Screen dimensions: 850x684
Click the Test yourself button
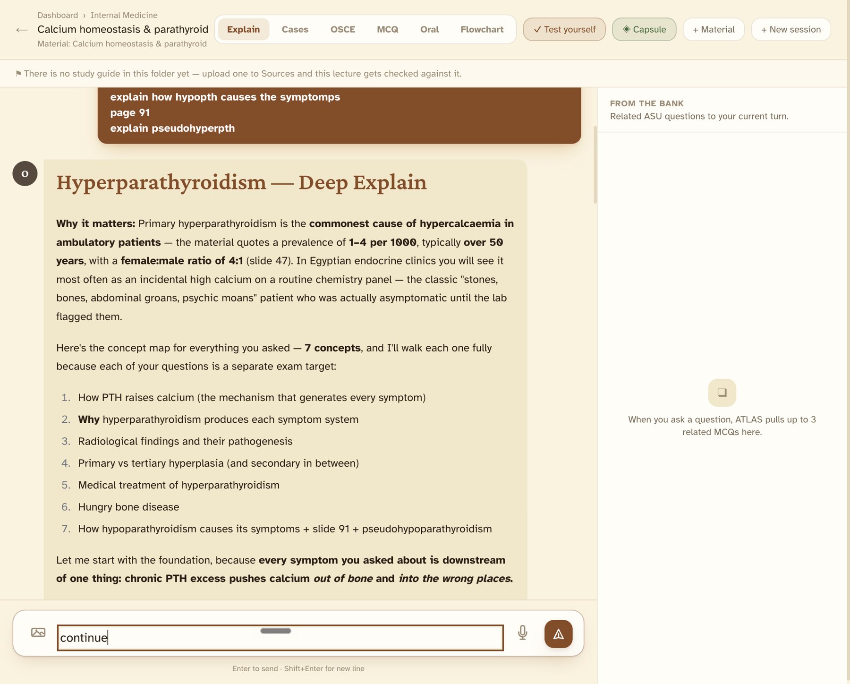tap(564, 29)
